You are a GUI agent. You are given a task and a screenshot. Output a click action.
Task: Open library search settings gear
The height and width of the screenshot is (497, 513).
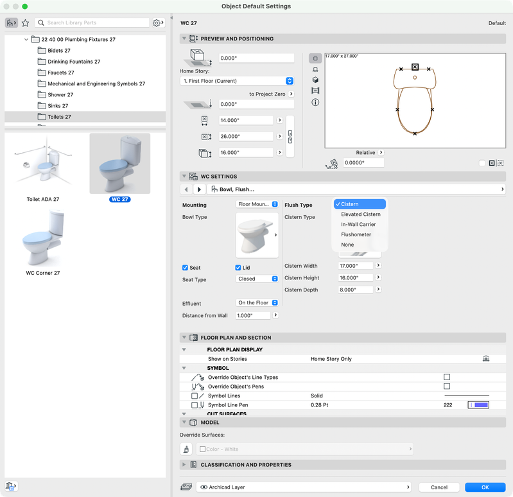coord(159,23)
